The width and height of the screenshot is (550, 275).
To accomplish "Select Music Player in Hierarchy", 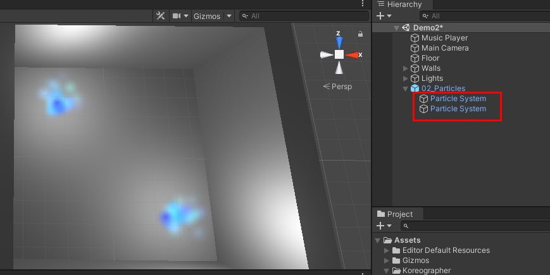I will tap(444, 38).
